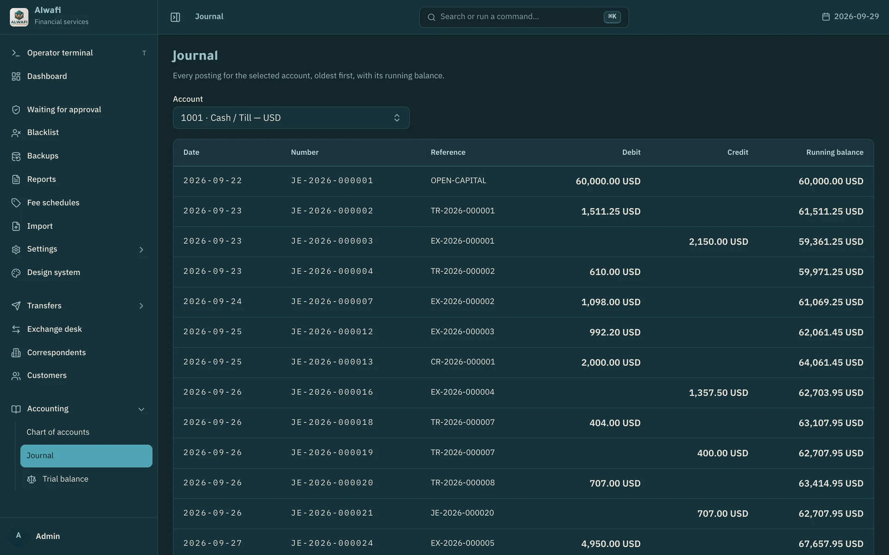Click reference OPEN-CAPITAL
Screen dimensions: 889x555
[458, 181]
